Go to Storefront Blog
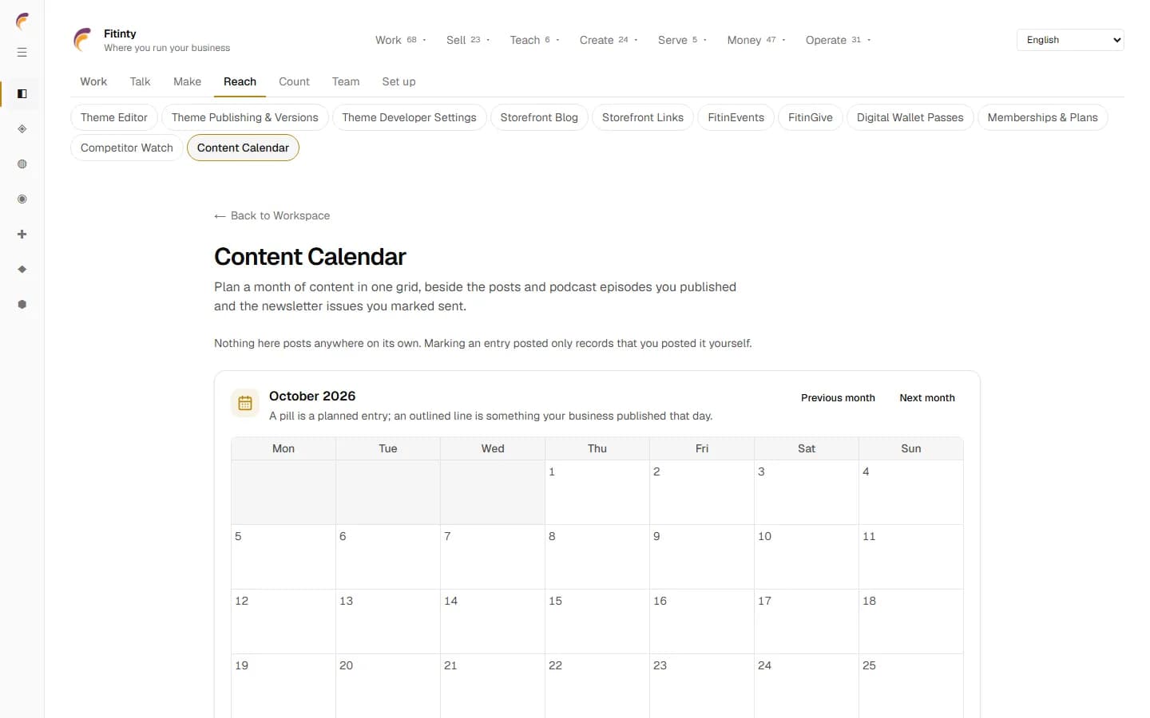Screen dimensions: 1150x718 [539, 117]
